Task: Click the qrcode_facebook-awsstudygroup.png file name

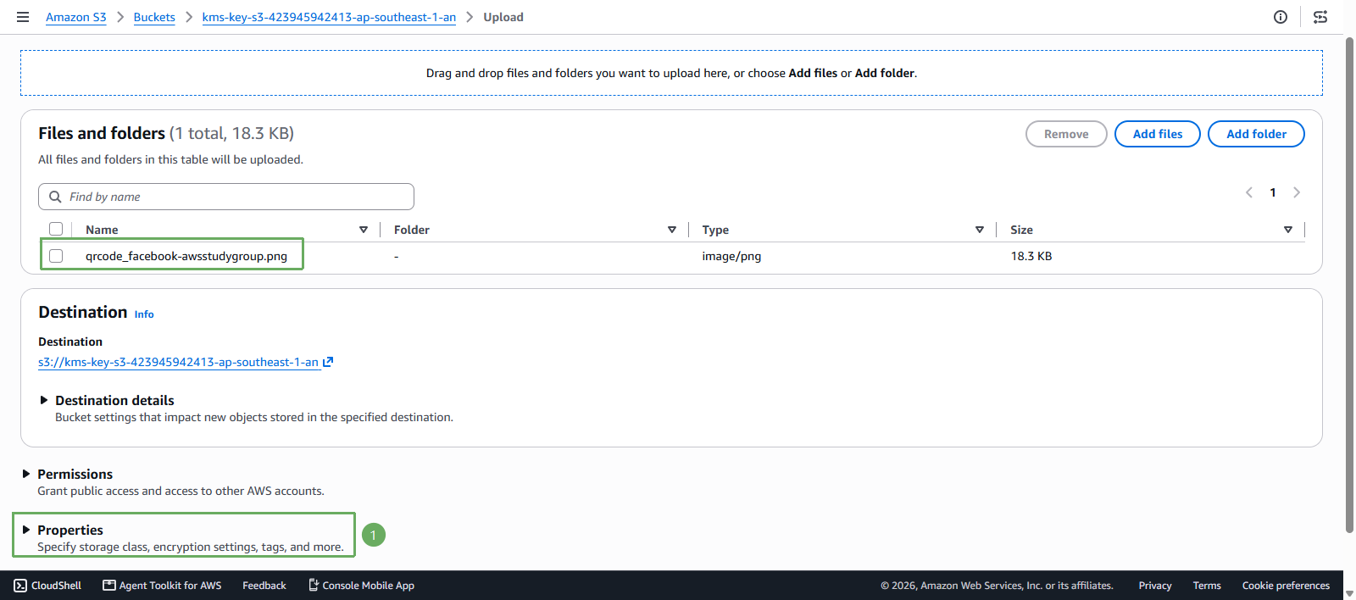Action: point(186,256)
